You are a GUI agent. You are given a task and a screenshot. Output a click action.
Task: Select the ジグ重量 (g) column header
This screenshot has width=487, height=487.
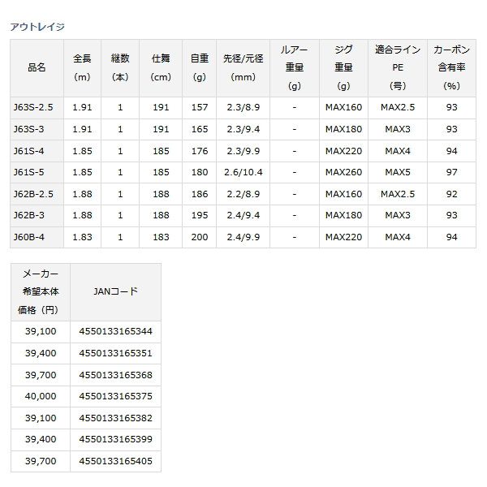(x=343, y=67)
